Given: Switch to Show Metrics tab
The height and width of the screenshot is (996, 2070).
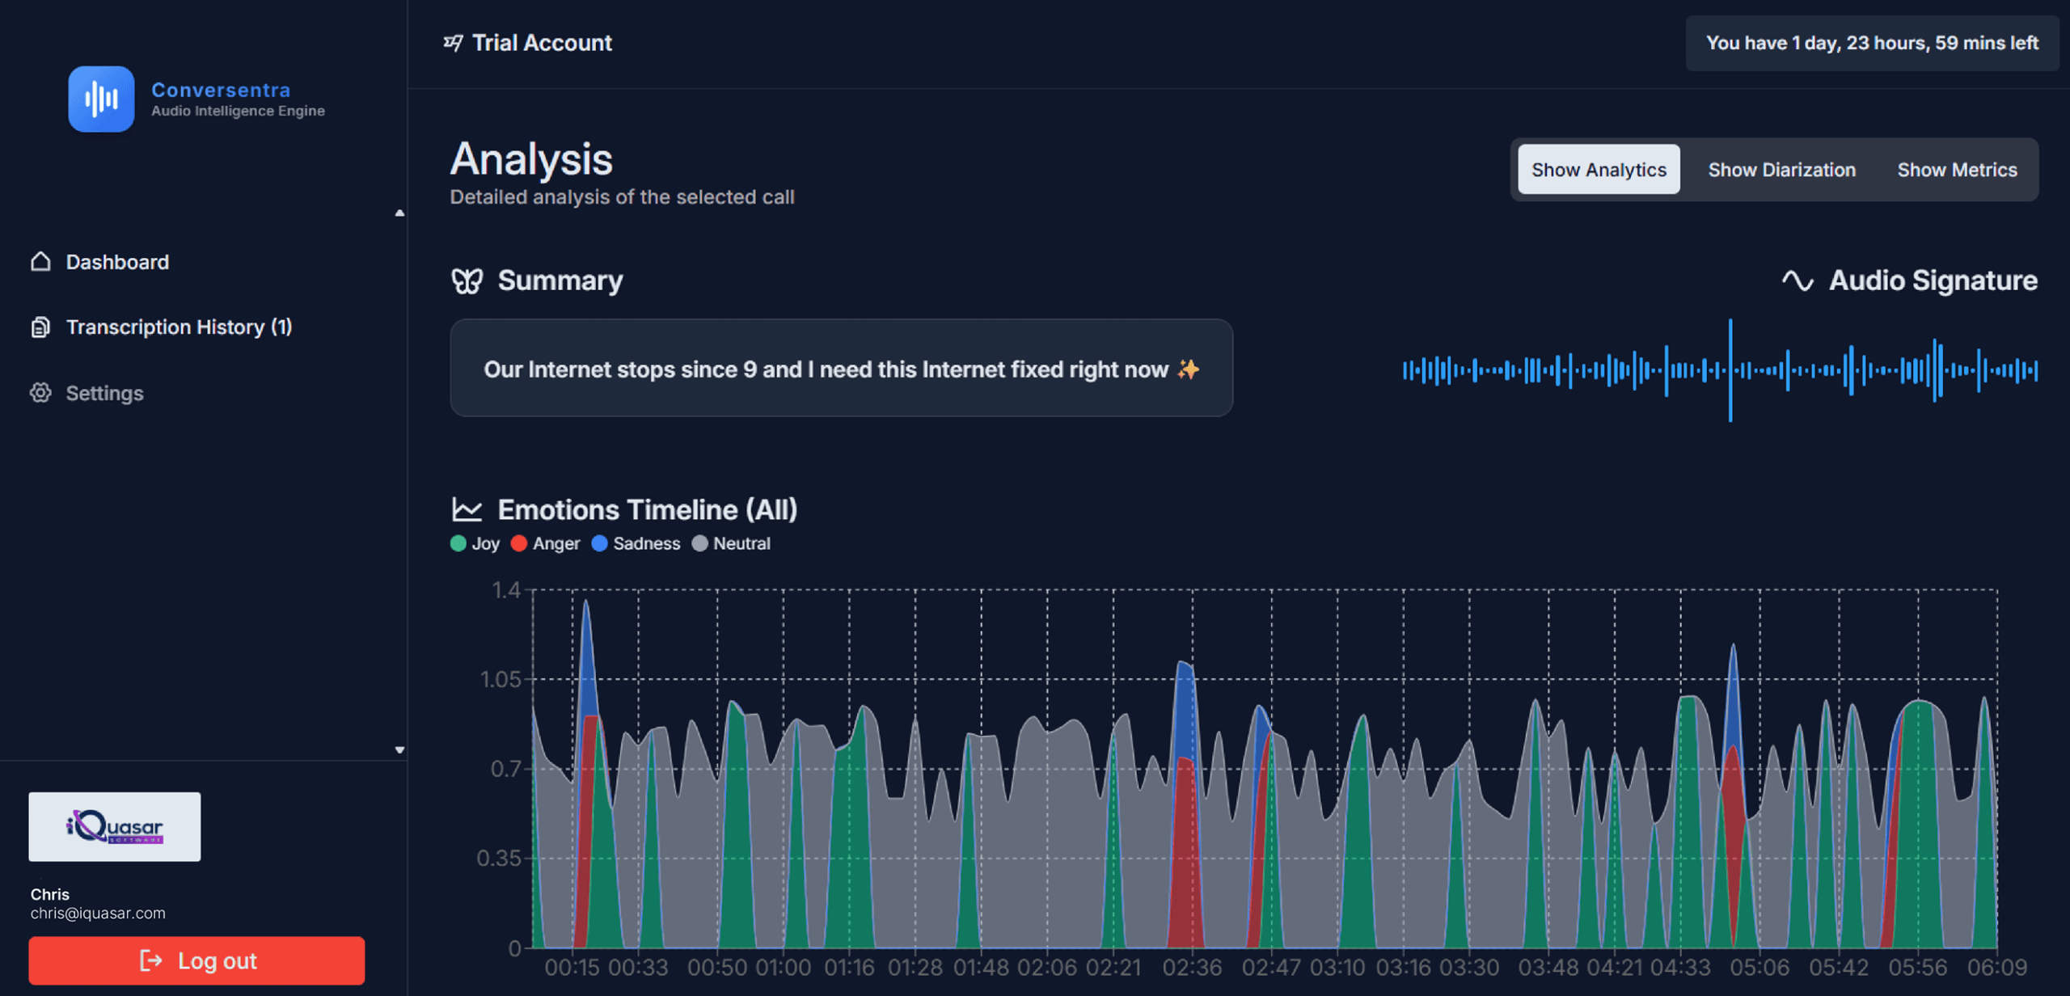Looking at the screenshot, I should 1957,170.
